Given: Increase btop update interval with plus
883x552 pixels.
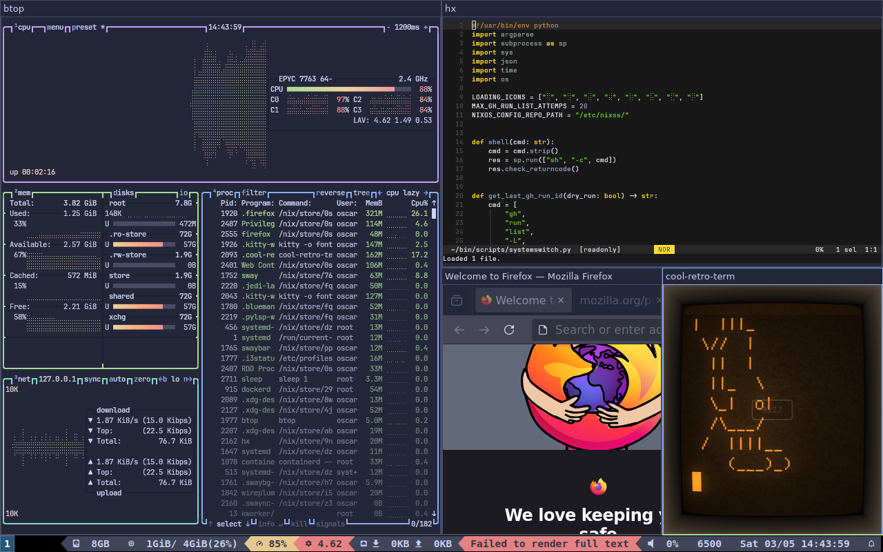Looking at the screenshot, I should 426,28.
